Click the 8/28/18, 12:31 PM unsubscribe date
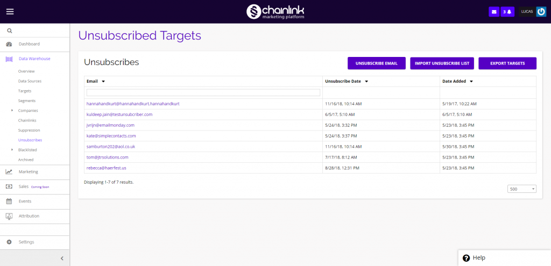Viewport: 551px width, 266px height. click(342, 168)
